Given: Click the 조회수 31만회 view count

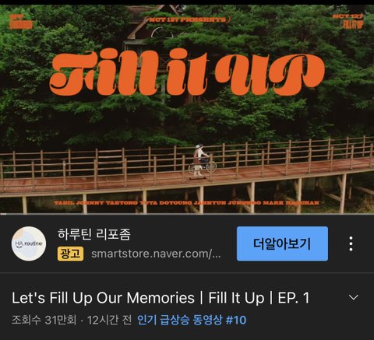Looking at the screenshot, I should [44, 320].
